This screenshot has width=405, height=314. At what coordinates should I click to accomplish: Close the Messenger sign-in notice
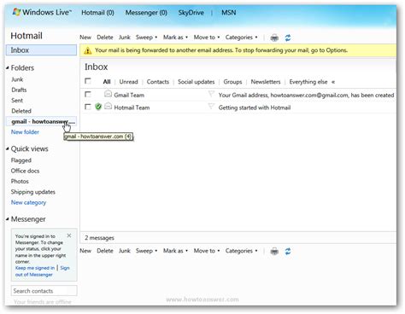[x=69, y=235]
